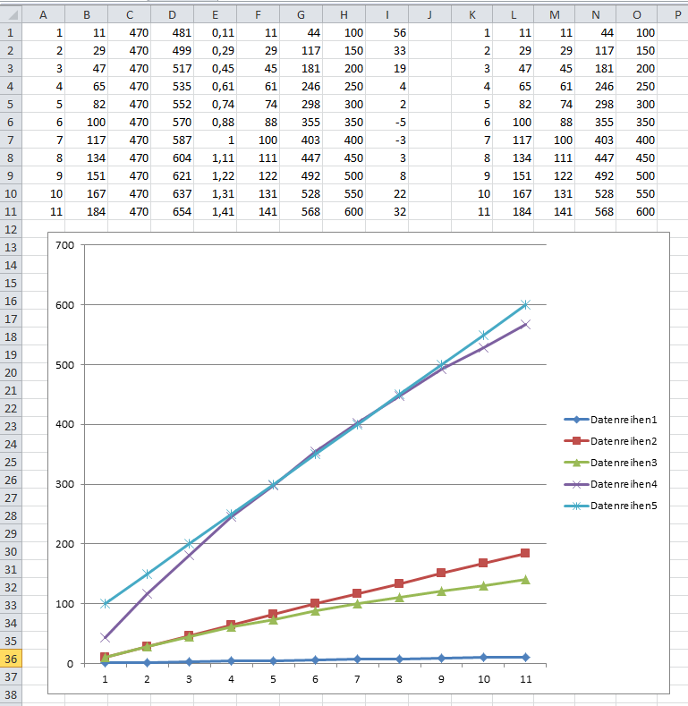Select highlighted row 36 header
Viewport: 688px width, 706px height.
click(x=11, y=659)
